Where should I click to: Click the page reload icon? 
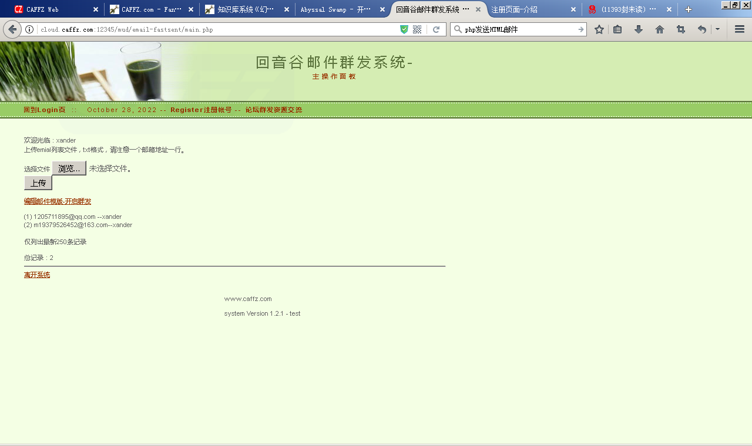(x=436, y=29)
